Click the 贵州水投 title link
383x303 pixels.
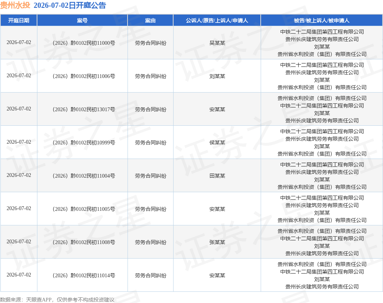click(x=15, y=5)
